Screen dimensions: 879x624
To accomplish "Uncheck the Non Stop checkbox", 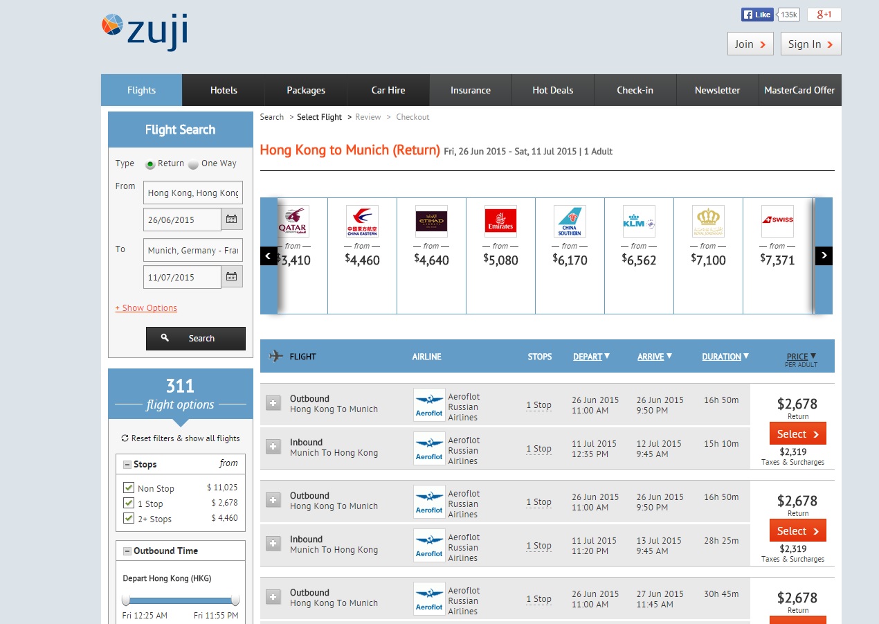I will pos(129,488).
